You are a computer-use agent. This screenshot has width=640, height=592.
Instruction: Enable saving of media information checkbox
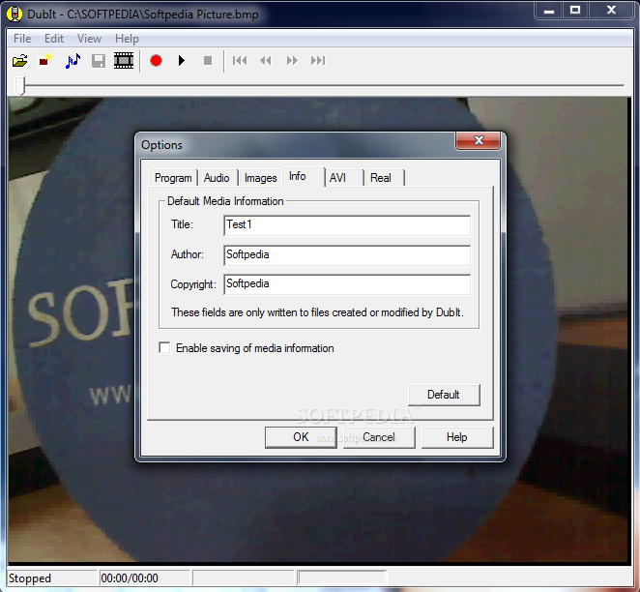point(164,348)
